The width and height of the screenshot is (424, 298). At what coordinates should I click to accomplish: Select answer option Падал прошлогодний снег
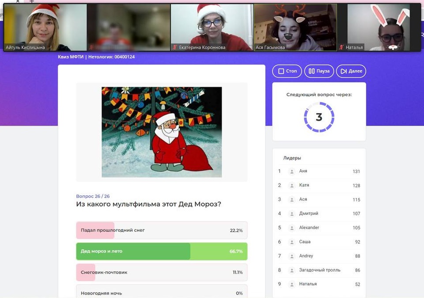pyautogui.click(x=162, y=230)
